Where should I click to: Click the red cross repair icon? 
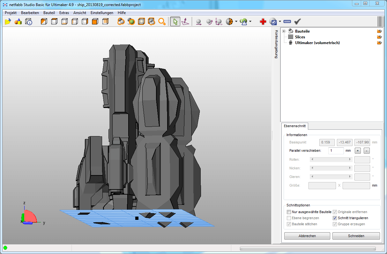[263, 22]
